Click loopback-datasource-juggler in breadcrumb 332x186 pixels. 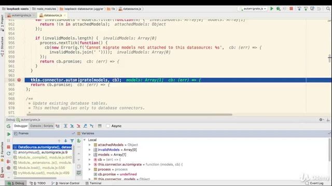point(81,9)
